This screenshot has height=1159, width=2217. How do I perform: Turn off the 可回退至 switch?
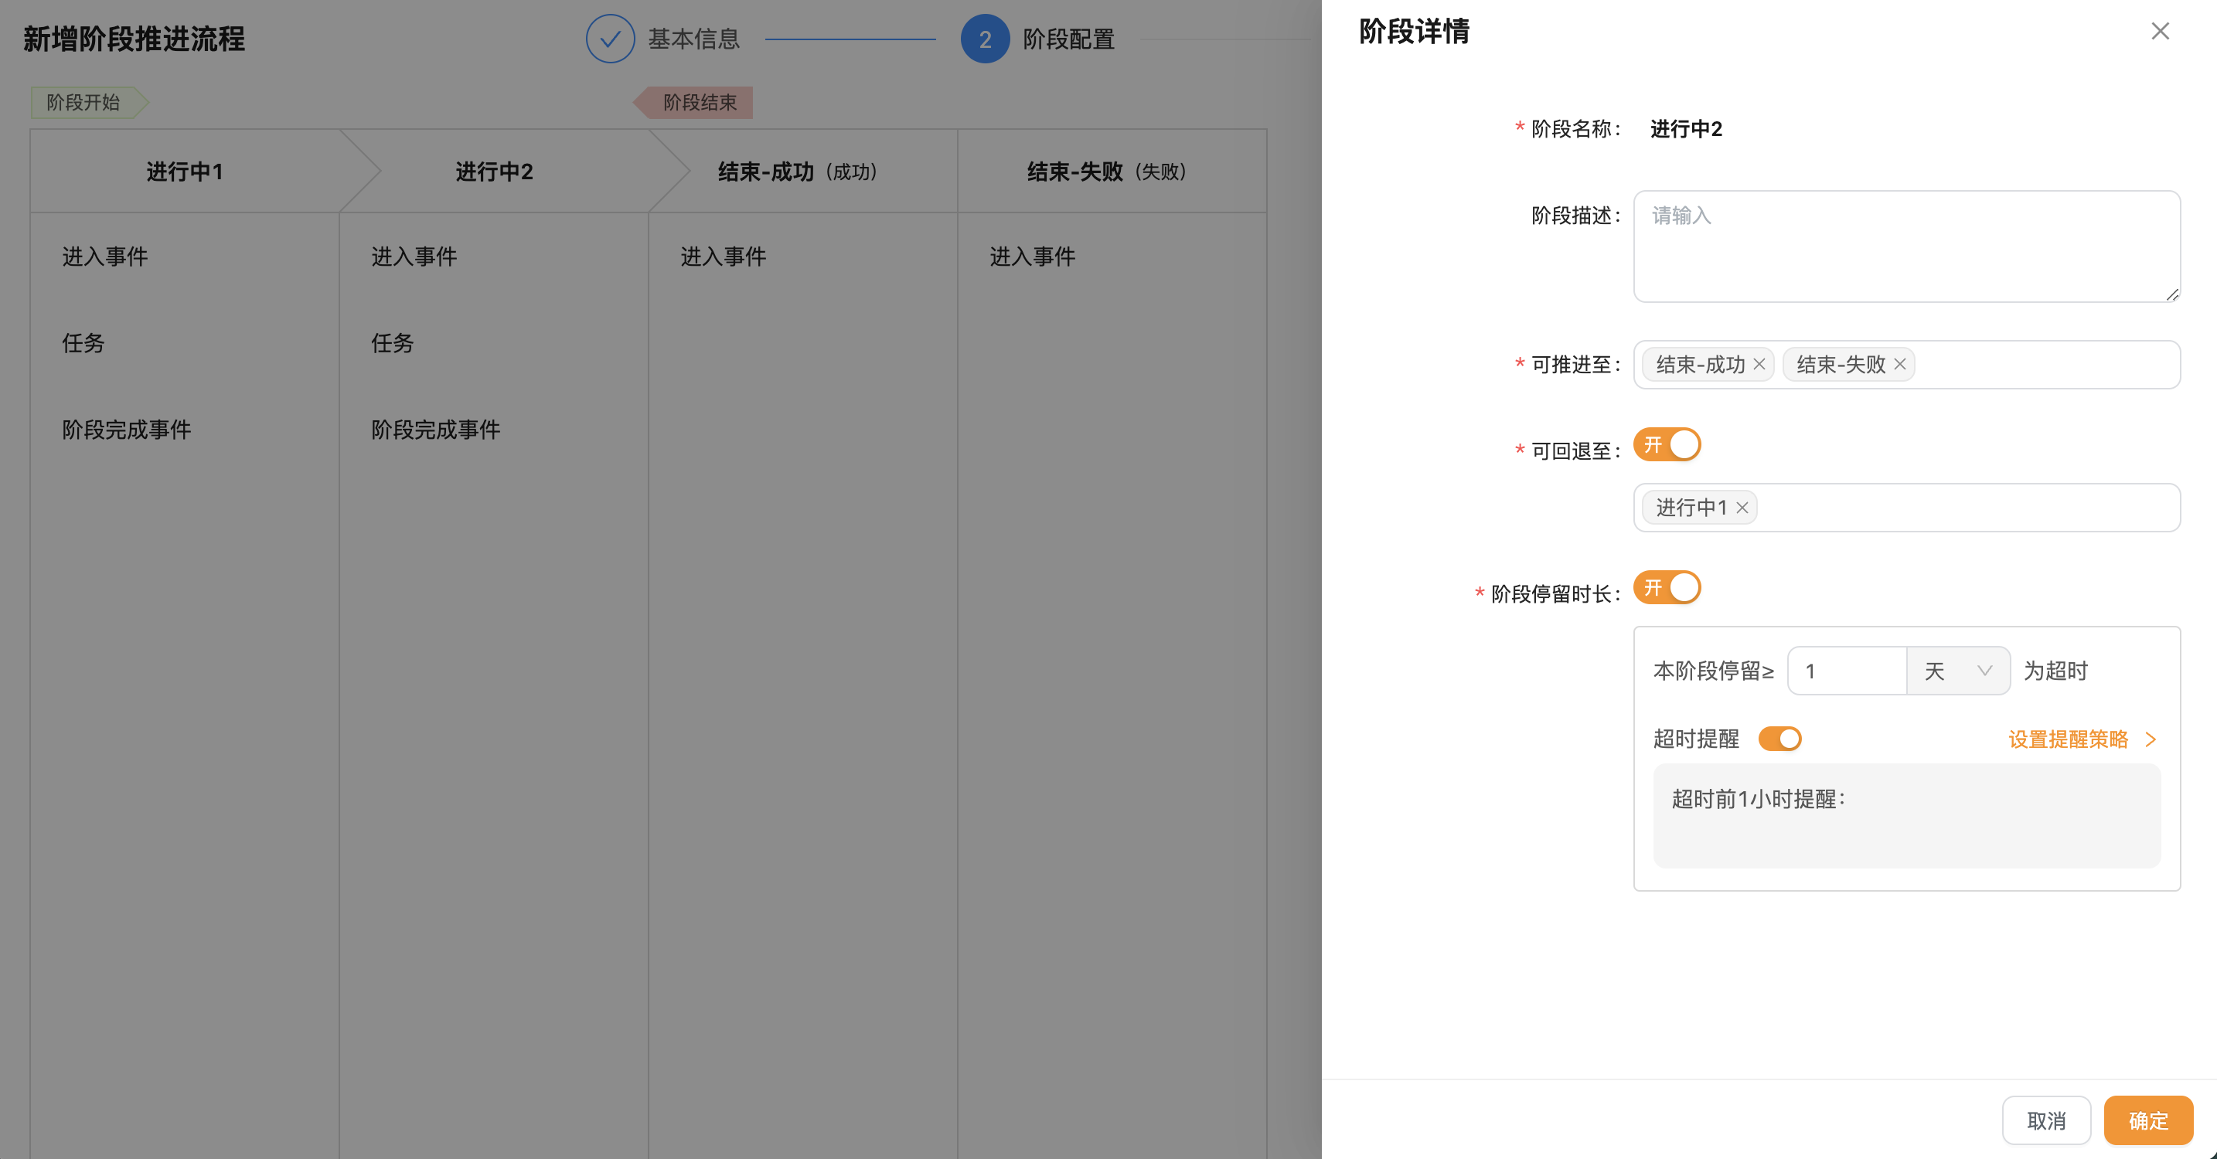click(x=1667, y=445)
